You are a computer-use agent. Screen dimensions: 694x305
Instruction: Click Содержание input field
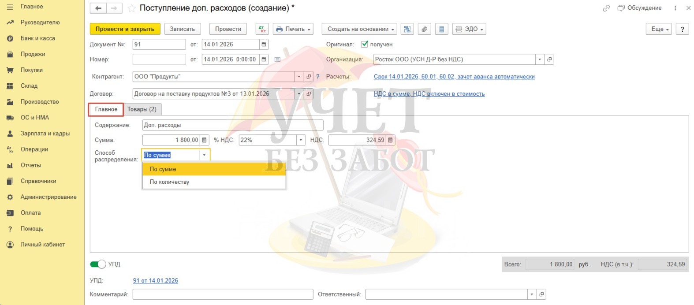coord(233,125)
